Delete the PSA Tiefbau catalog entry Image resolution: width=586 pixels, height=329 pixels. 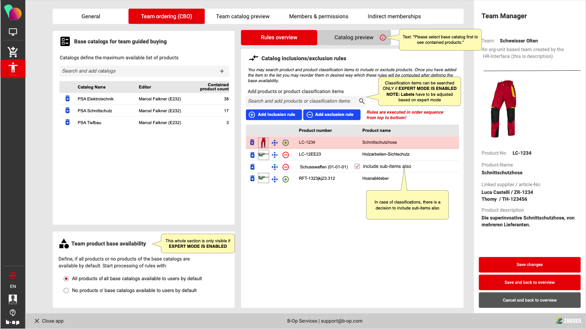click(68, 122)
